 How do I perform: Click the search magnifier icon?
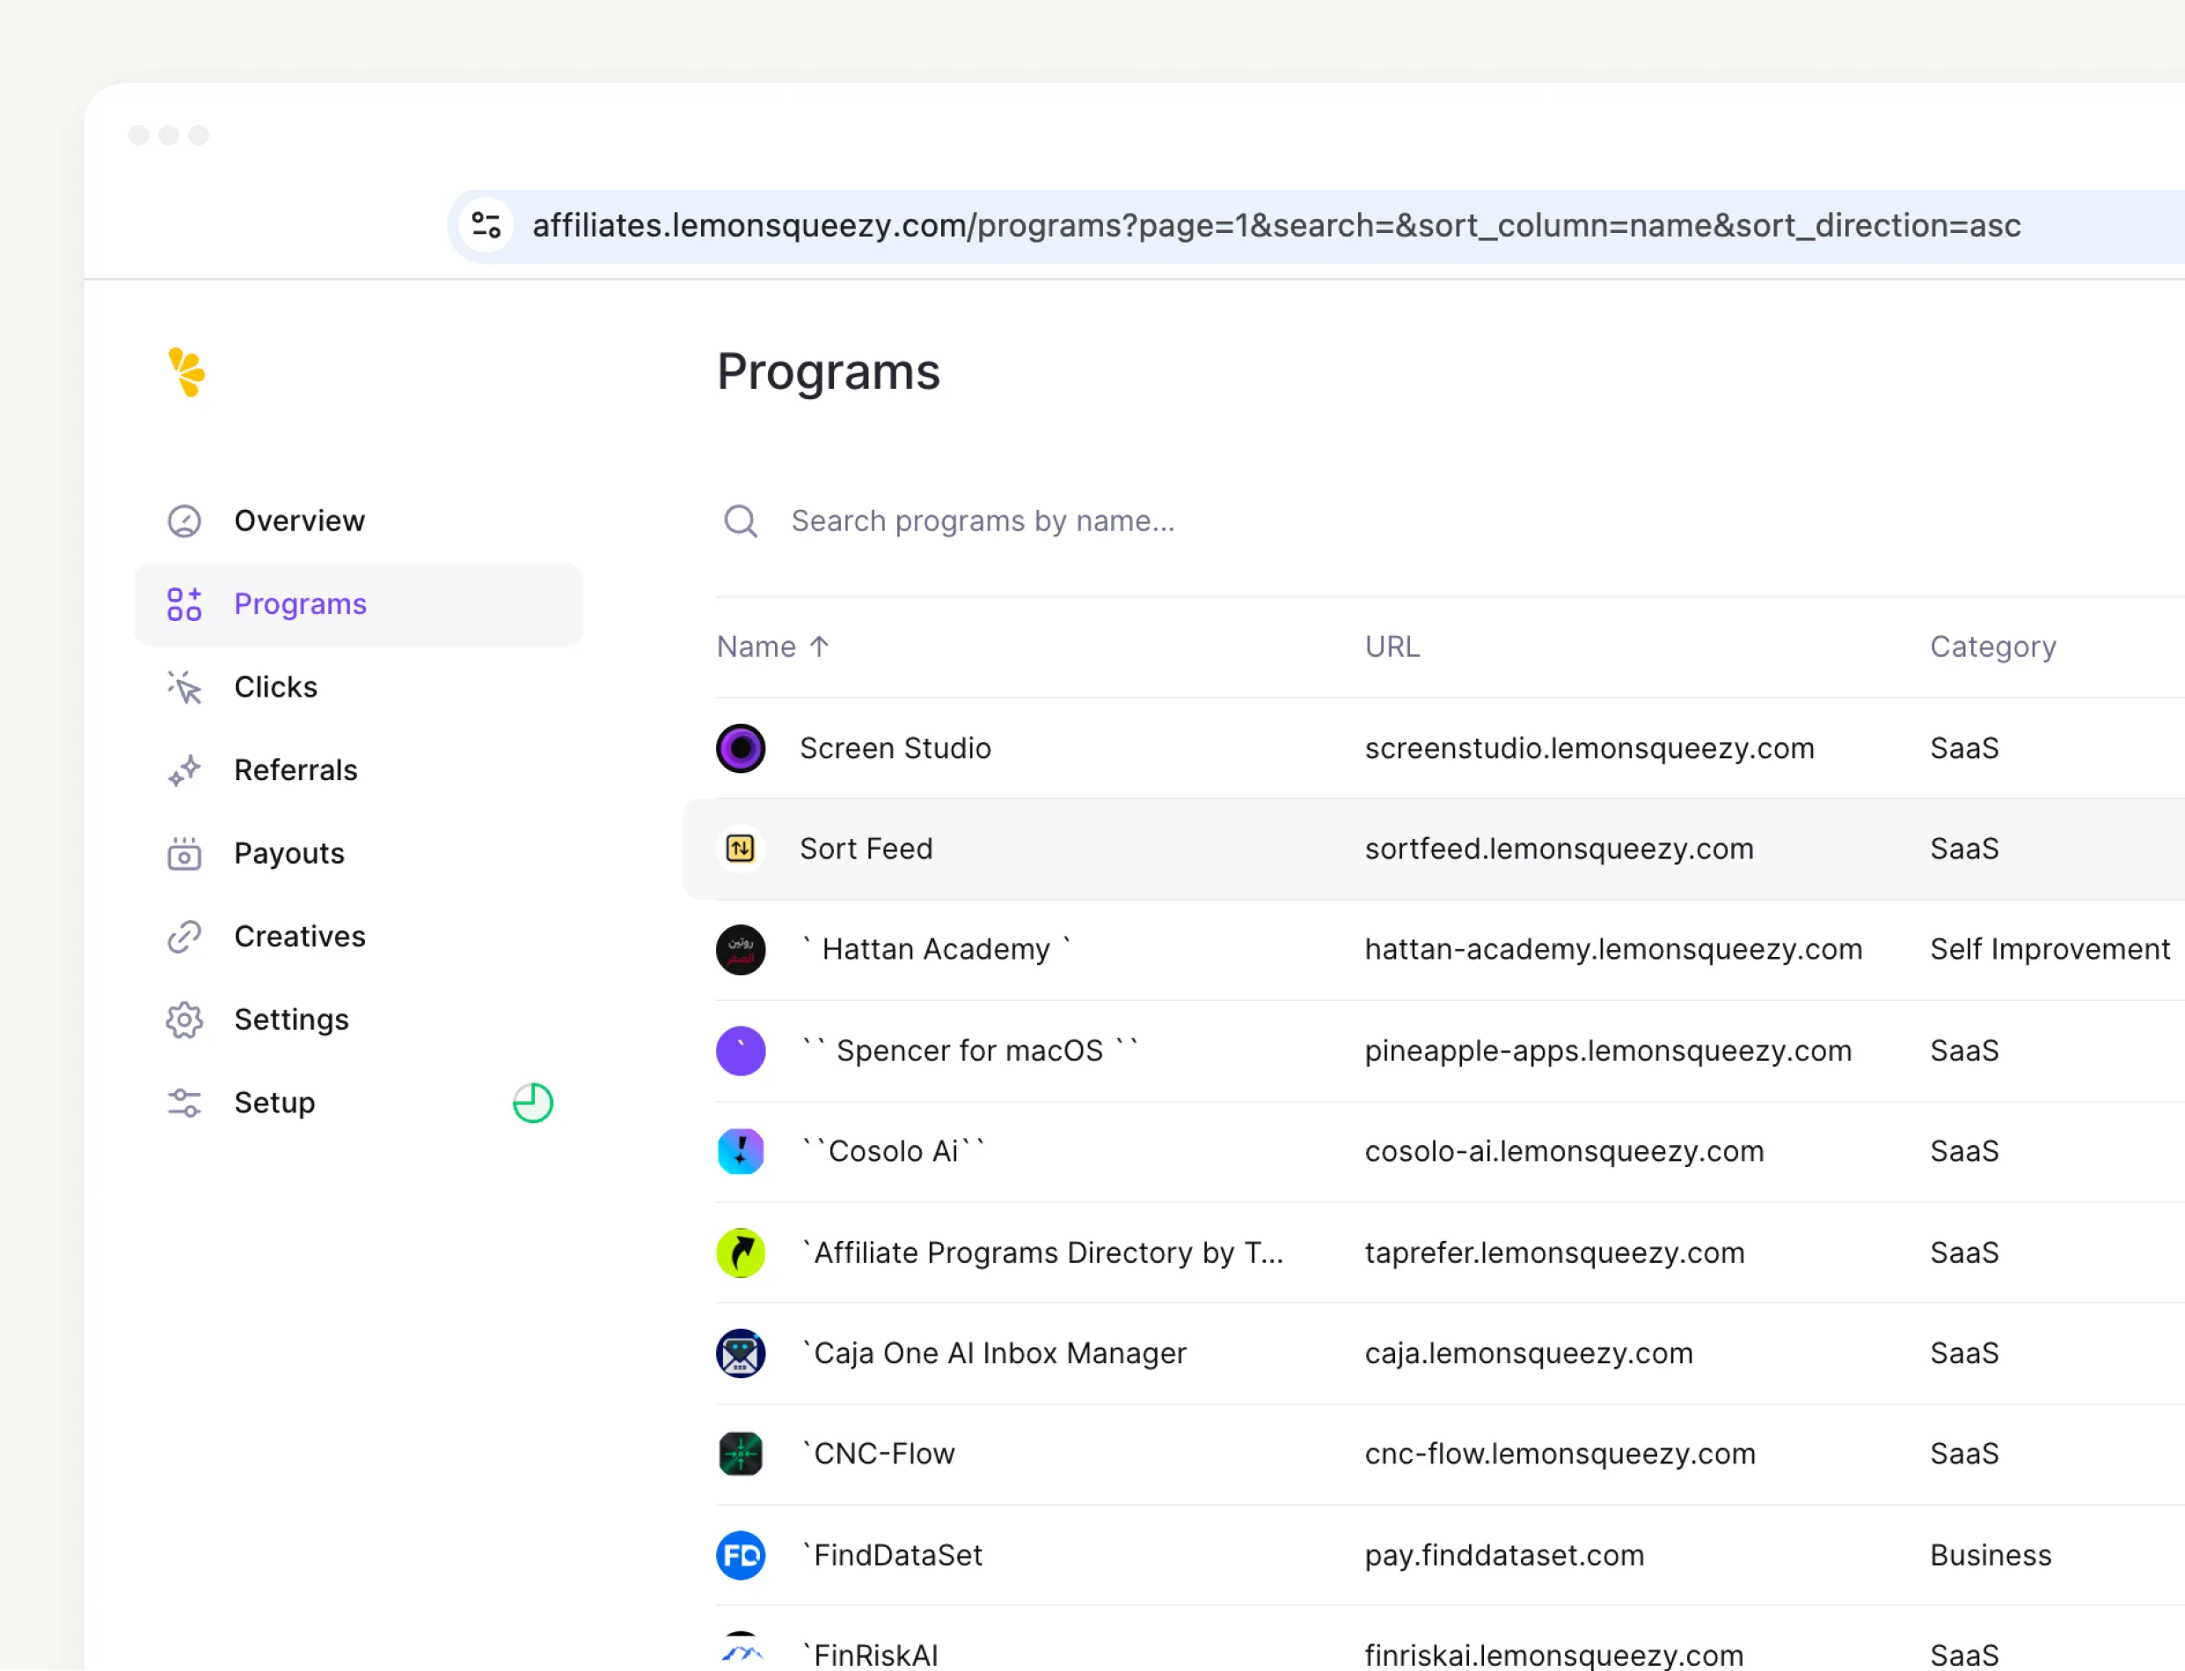tap(740, 522)
